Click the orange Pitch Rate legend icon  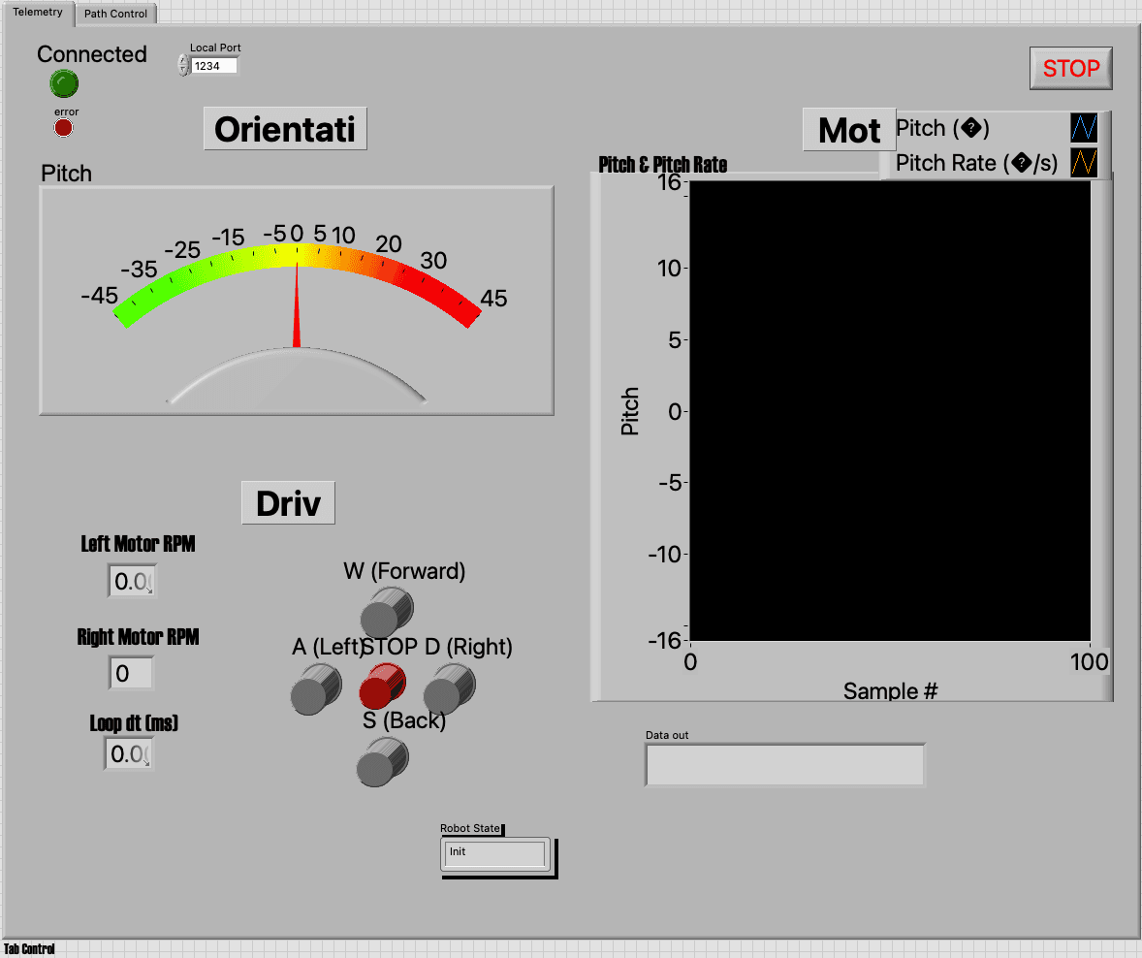point(1084,163)
